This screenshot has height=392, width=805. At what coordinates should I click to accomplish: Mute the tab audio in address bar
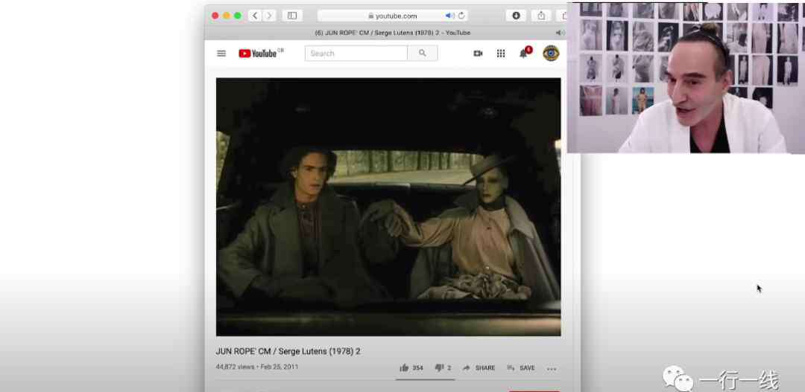point(449,16)
